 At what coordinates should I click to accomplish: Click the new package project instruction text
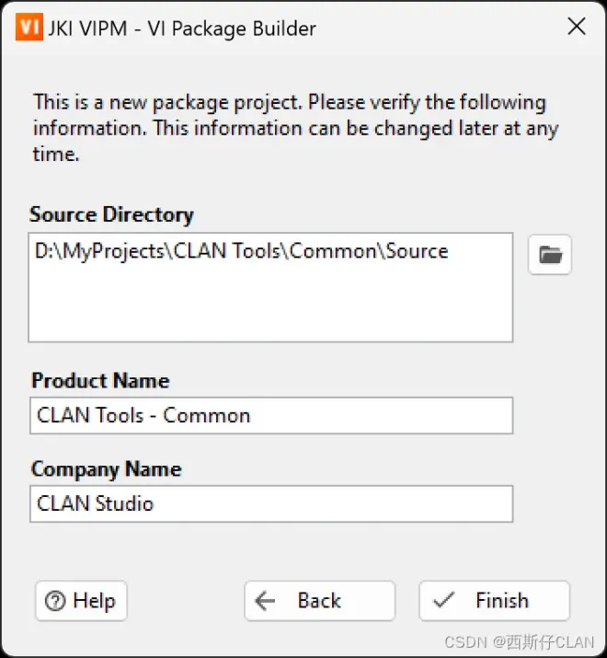295,128
